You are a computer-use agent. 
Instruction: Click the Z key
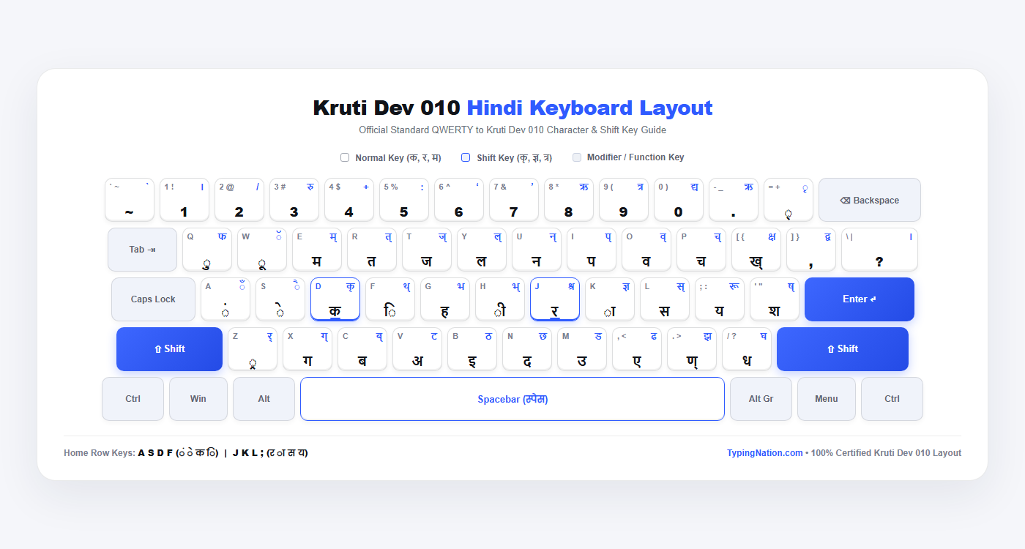click(x=252, y=349)
